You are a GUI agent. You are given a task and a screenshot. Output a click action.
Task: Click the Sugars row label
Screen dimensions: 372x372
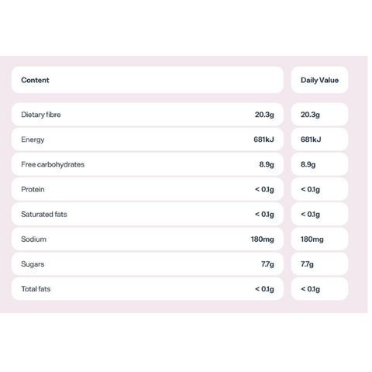[x=33, y=264]
